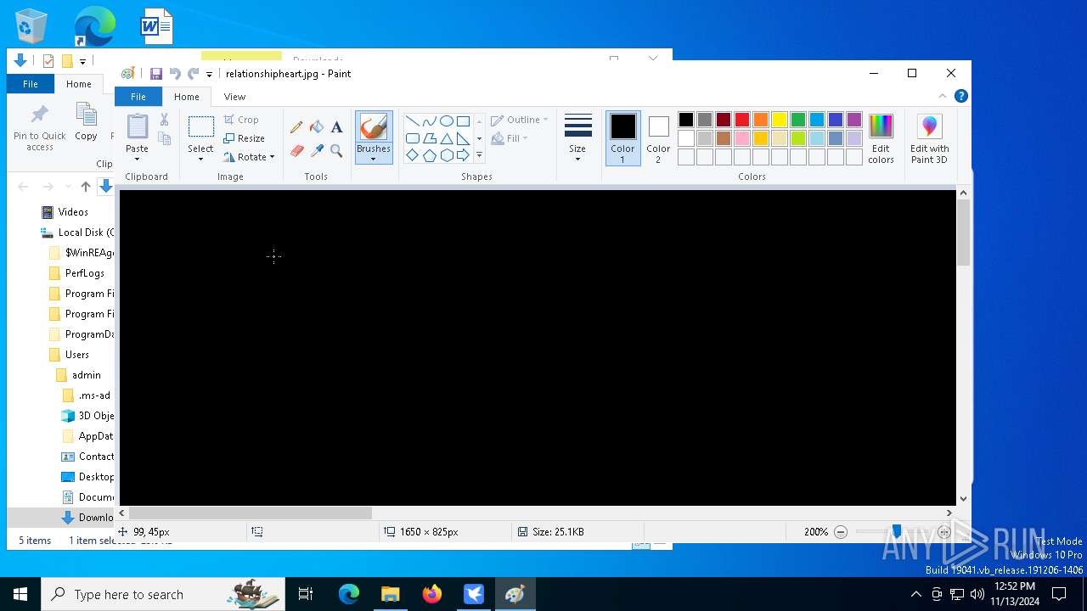Choose the Pentagon shape

429,155
